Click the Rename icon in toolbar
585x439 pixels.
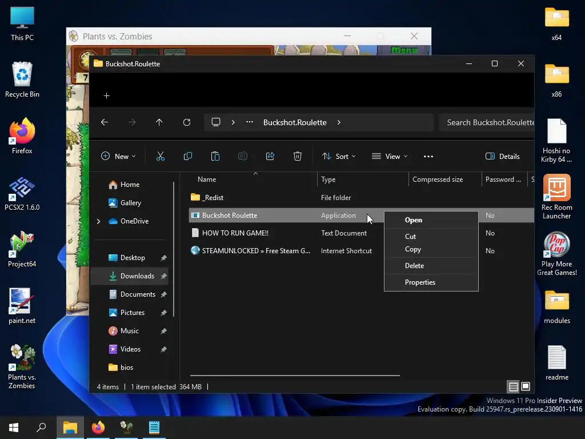click(x=243, y=157)
